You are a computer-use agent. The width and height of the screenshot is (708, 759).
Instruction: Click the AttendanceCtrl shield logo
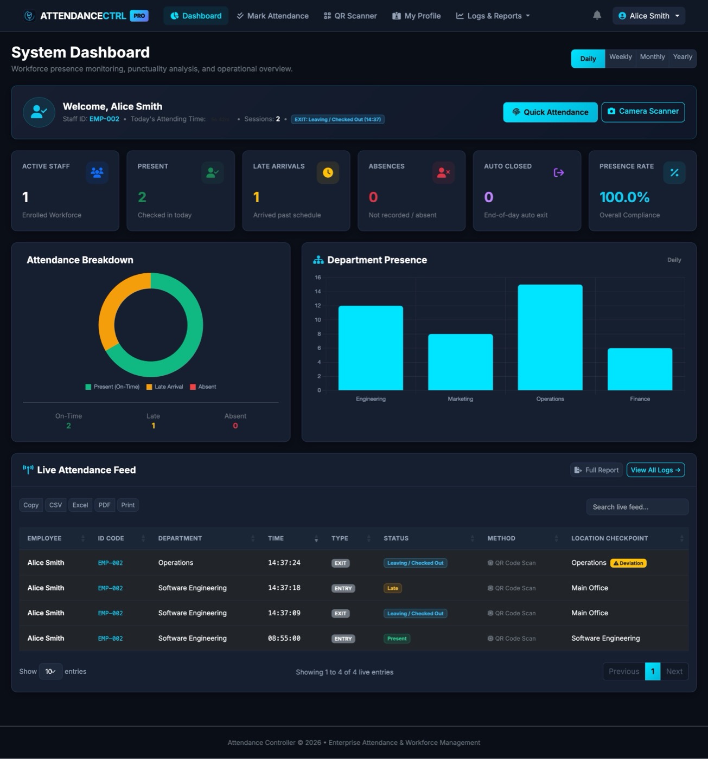pyautogui.click(x=29, y=16)
